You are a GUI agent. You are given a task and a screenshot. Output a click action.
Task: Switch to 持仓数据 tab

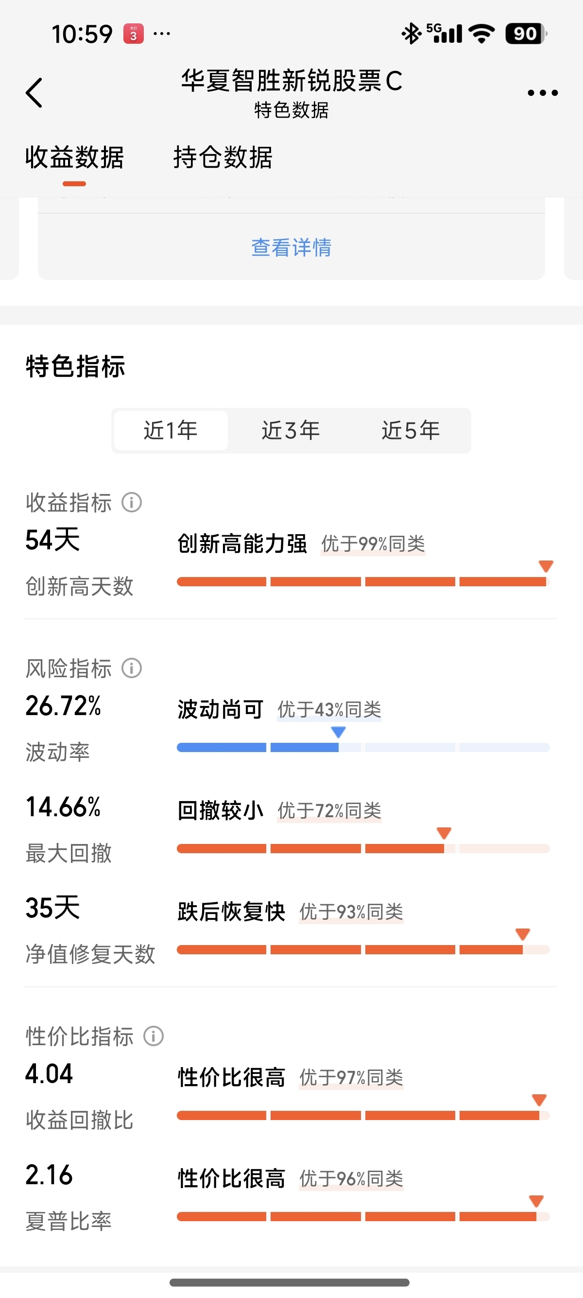(x=223, y=157)
